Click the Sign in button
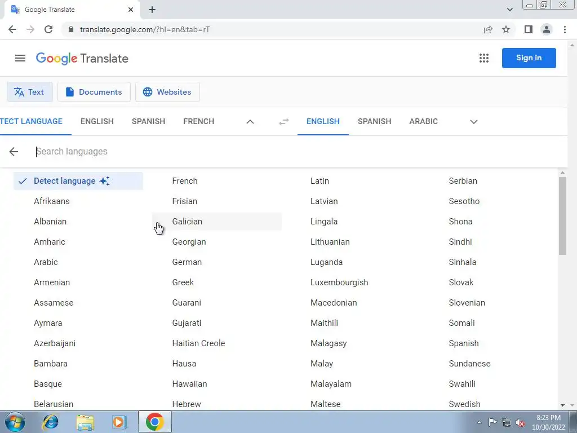577x433 pixels. coord(529,58)
